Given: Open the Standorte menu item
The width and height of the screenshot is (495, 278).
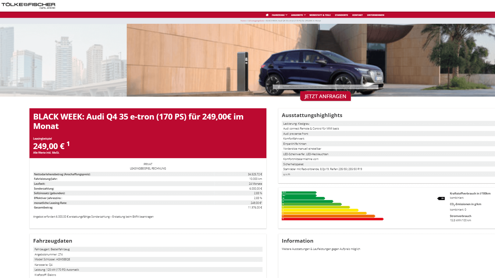Looking at the screenshot, I should pos(341,15).
